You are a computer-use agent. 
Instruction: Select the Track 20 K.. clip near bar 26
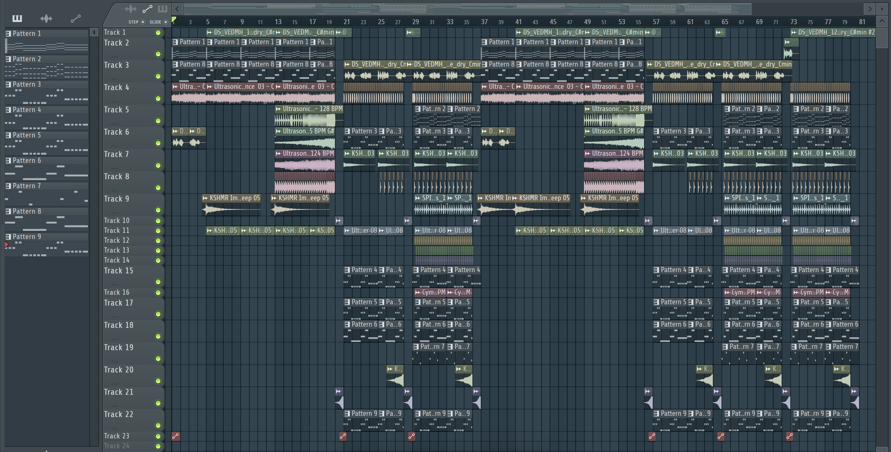click(x=395, y=376)
